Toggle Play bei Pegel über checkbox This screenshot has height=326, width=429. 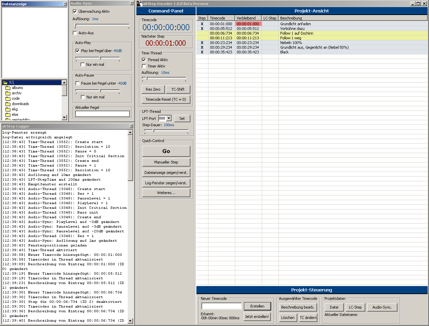tap(77, 51)
